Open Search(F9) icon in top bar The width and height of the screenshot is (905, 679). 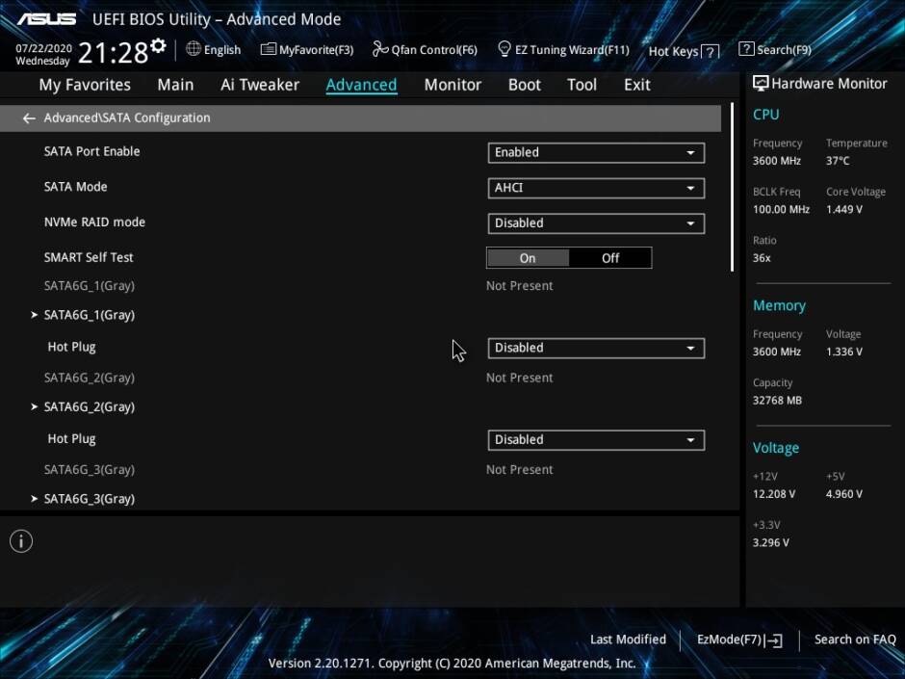[746, 49]
